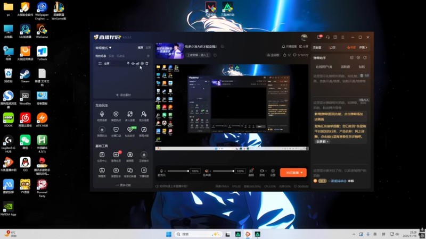
Task: Edit the stream title with the pencil icon
Action: pyautogui.click(x=222, y=47)
